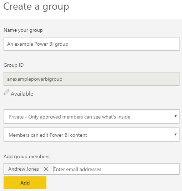Viewport: 182px width, 191px height.
Task: Click the Enter email addresses placeholder
Action: coord(77,169)
